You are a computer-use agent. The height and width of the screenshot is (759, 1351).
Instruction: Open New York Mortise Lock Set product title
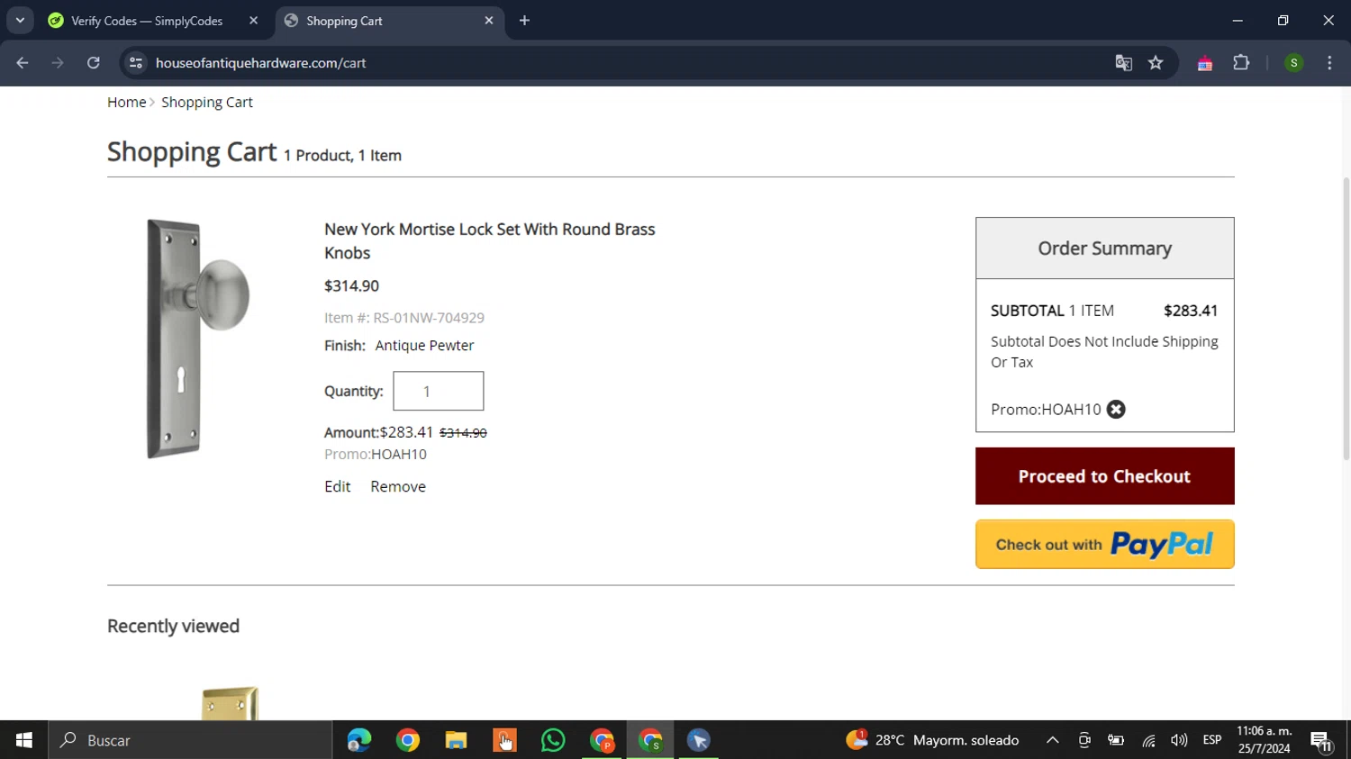(x=489, y=241)
